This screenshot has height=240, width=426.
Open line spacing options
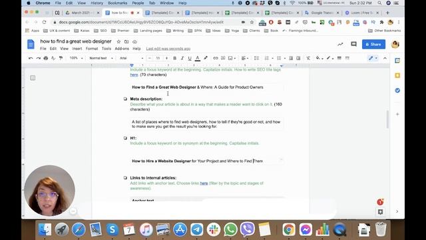click(256, 58)
